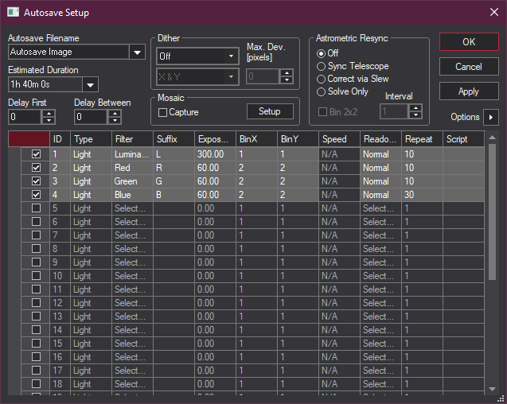The image size is (507, 404).
Task: Select the Solve Only radio button
Action: tap(322, 91)
